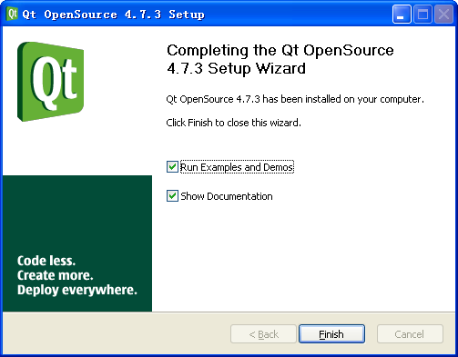
Task: Click the large green Qt logo
Action: [50, 82]
